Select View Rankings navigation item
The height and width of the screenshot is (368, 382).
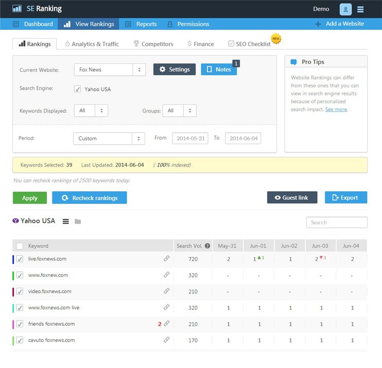[x=89, y=24]
